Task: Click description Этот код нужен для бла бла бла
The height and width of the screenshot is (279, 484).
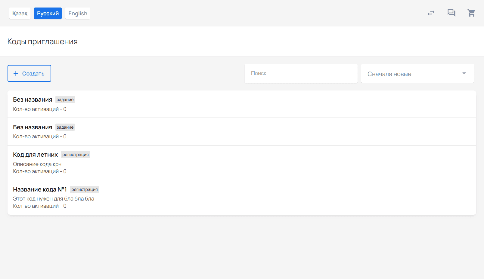Action: [54, 199]
